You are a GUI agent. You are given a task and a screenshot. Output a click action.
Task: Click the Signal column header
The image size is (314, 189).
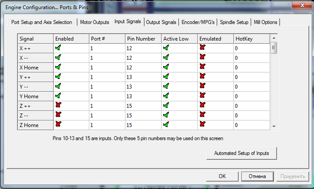(35, 39)
